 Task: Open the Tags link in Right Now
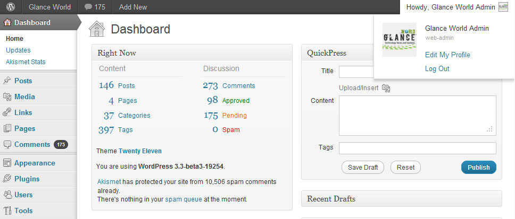pyautogui.click(x=126, y=130)
